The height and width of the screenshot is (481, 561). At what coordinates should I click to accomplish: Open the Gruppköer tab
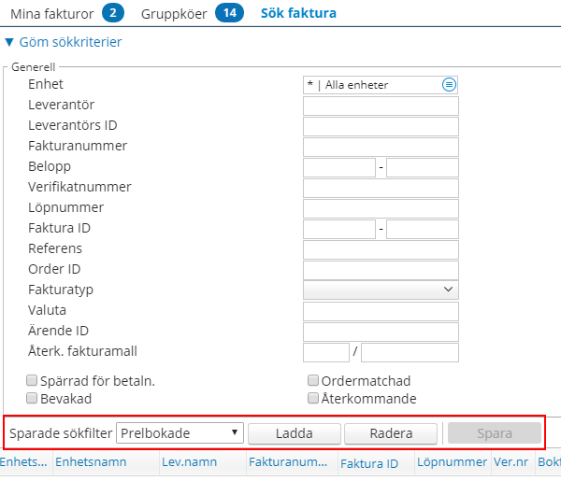[175, 14]
